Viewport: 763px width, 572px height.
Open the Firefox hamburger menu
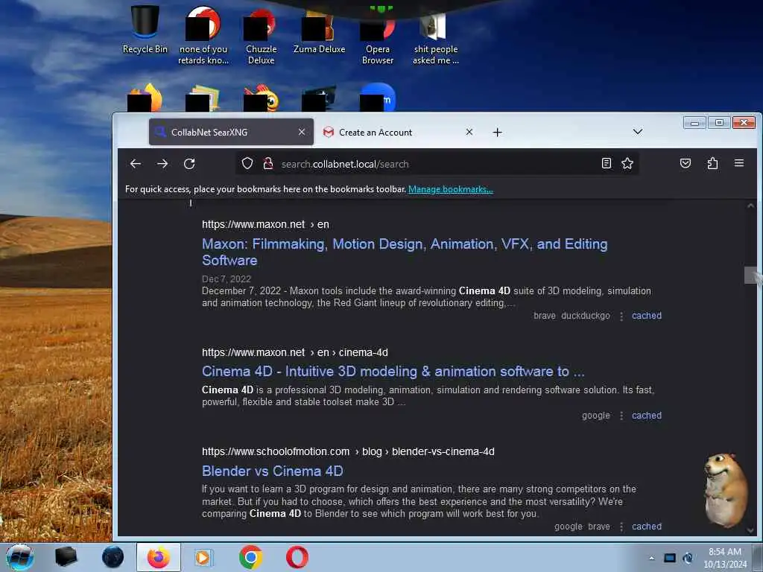click(x=738, y=163)
